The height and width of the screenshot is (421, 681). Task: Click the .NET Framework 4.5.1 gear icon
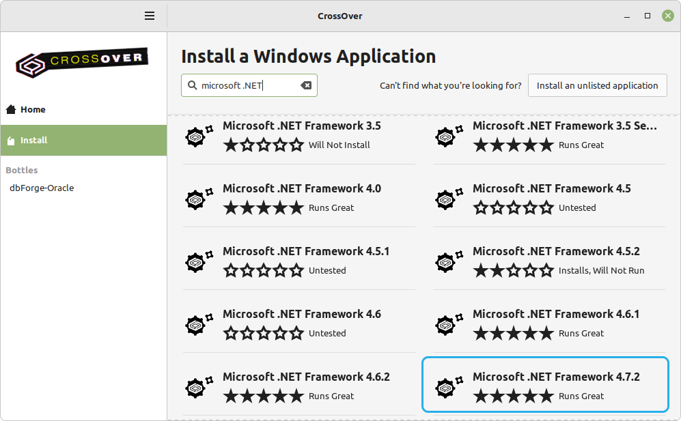click(x=199, y=261)
